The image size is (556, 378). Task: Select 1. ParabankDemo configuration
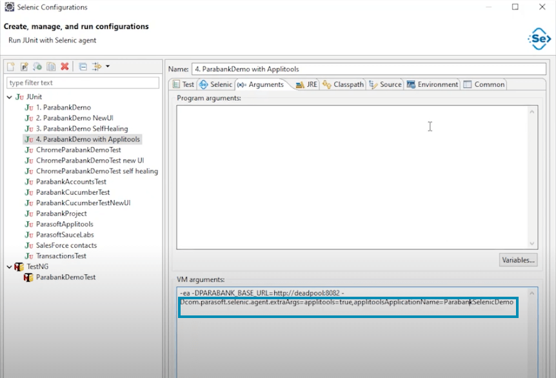coord(63,108)
